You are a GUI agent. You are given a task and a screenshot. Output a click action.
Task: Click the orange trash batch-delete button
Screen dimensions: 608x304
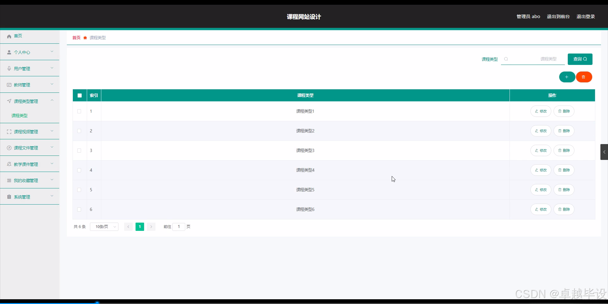click(x=584, y=77)
